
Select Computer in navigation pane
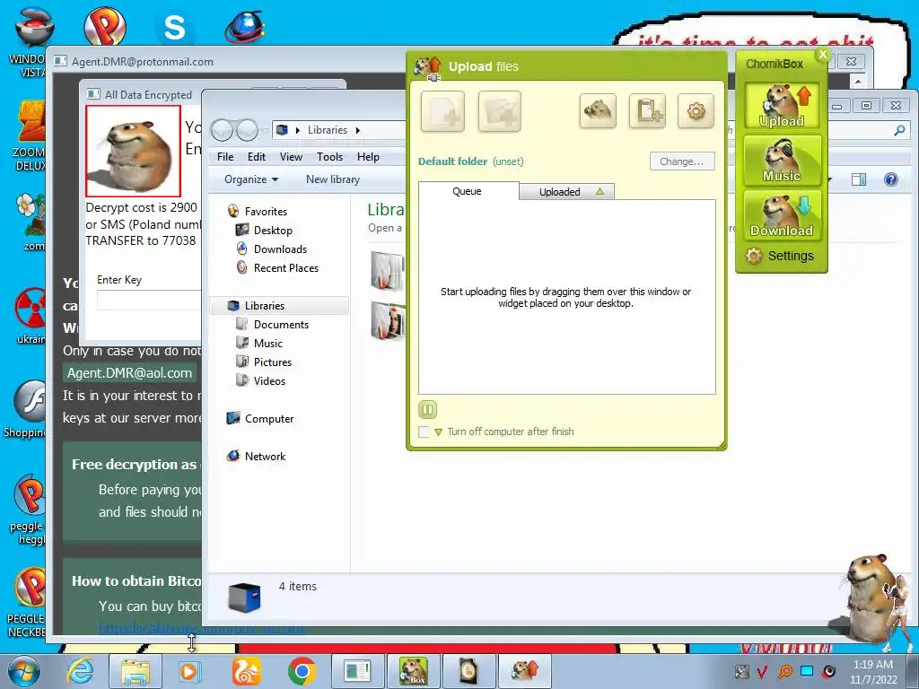coord(260,418)
